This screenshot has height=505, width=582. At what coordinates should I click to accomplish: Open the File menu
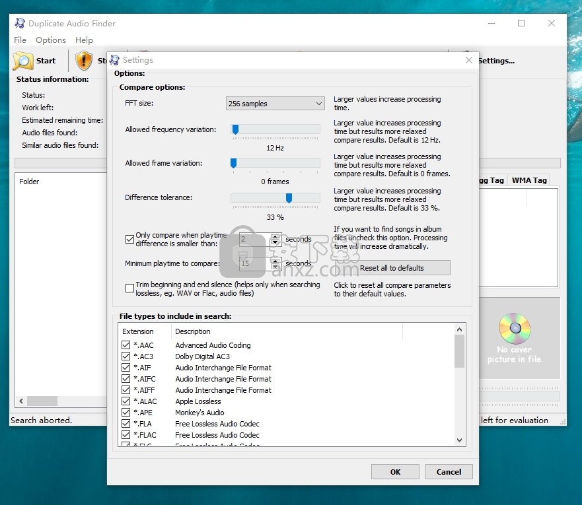pos(20,40)
